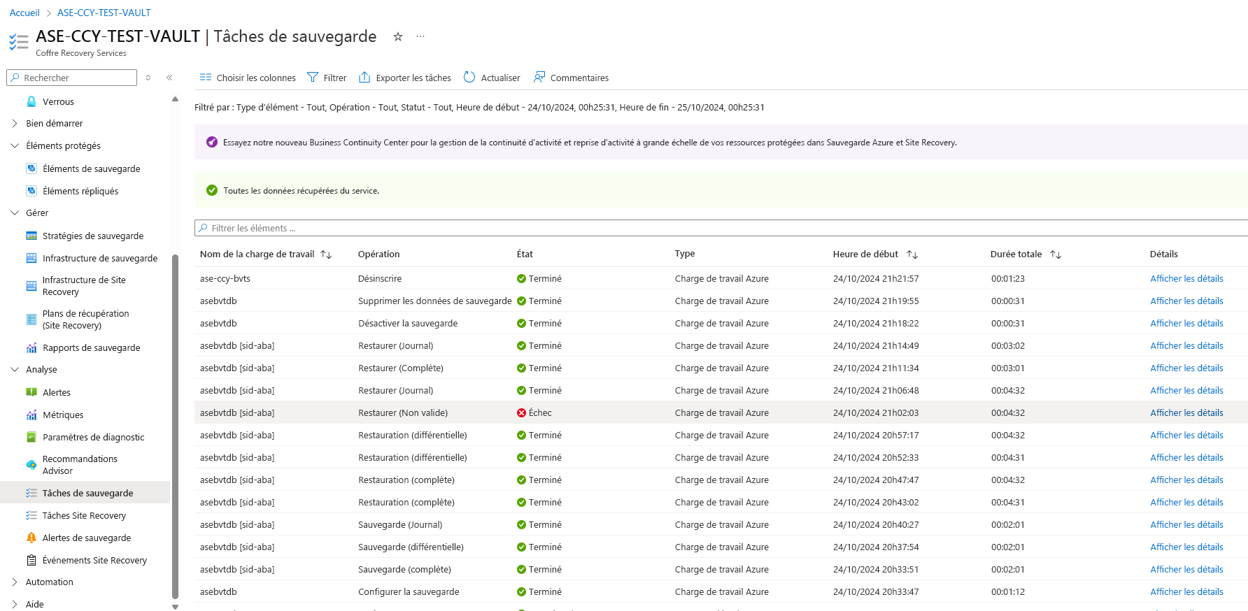Open Tâches Site Recovery menu item
Image resolution: width=1248 pixels, height=611 pixels.
(84, 515)
